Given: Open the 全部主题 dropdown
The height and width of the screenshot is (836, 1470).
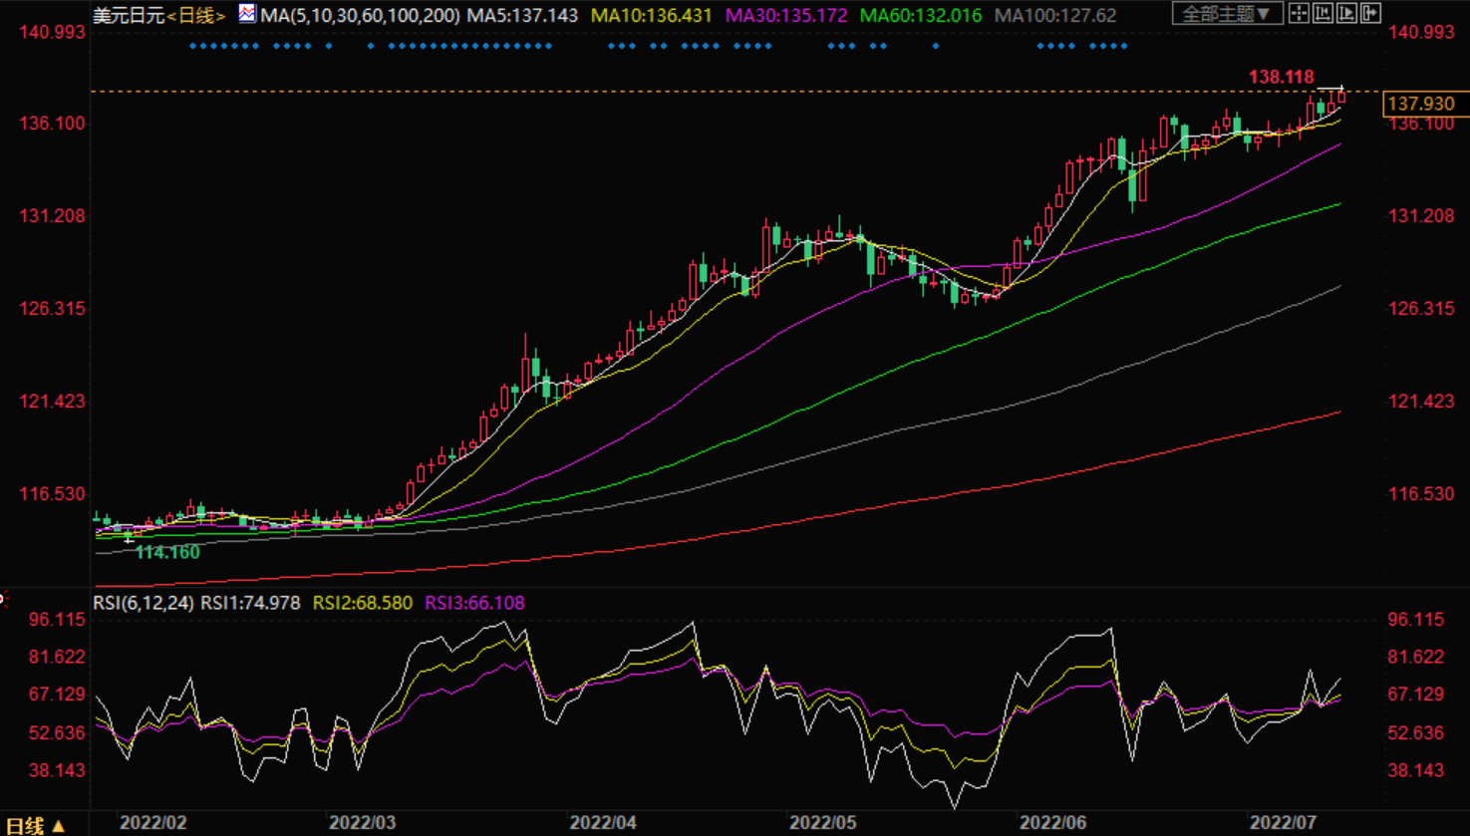Looking at the screenshot, I should [x=1227, y=14].
